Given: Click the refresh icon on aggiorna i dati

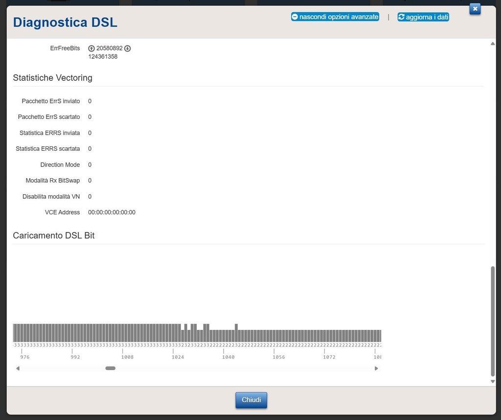Looking at the screenshot, I should coord(402,17).
